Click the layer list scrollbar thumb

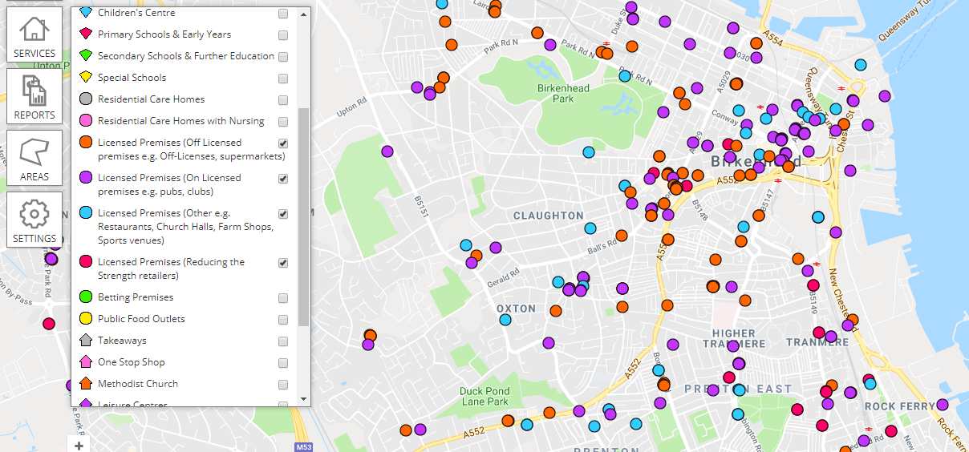click(303, 217)
